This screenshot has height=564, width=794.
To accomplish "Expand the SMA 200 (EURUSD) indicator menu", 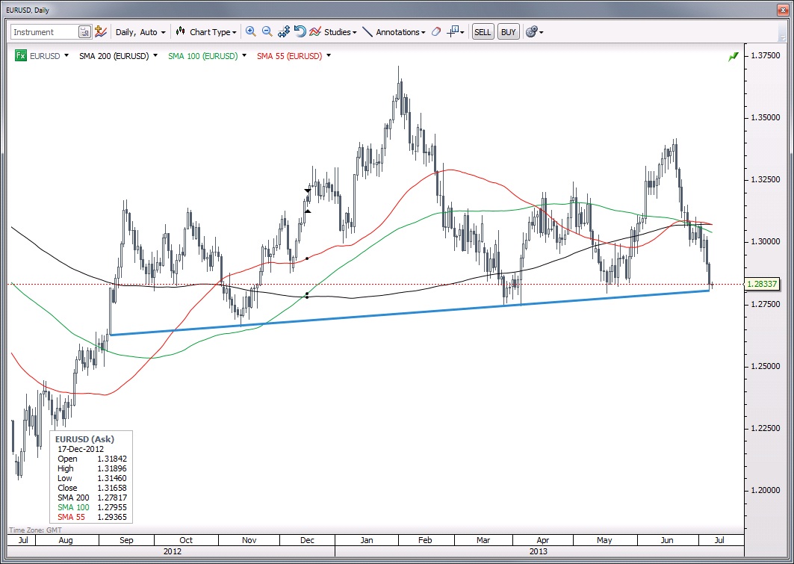I will click(155, 56).
